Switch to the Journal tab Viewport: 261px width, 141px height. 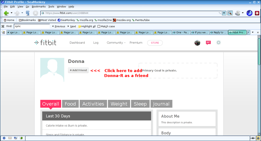point(161,104)
